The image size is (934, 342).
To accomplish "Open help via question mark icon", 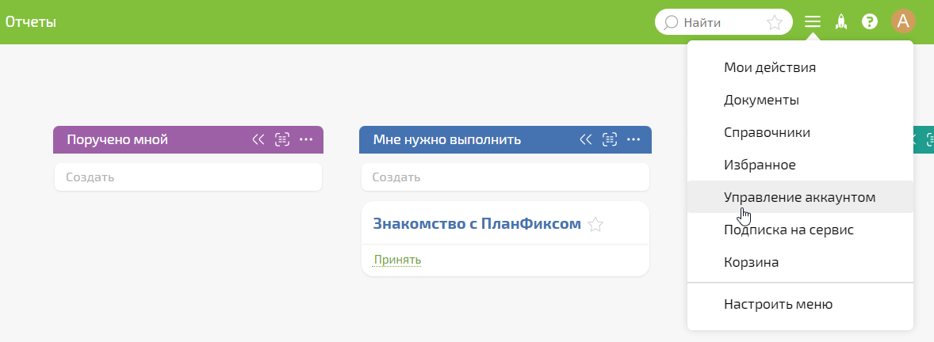I will pyautogui.click(x=870, y=22).
